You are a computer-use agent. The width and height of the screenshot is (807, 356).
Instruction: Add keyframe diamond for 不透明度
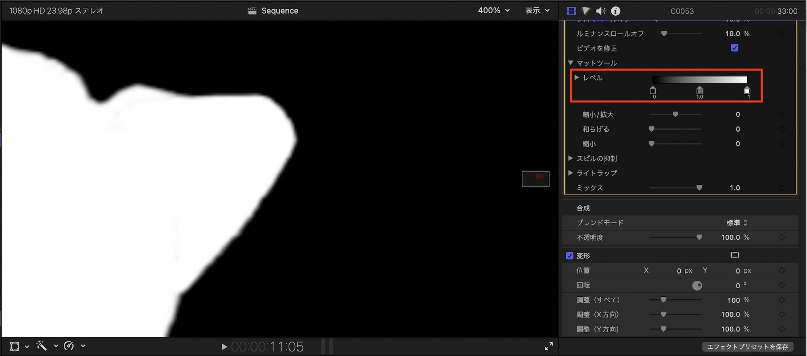click(782, 238)
